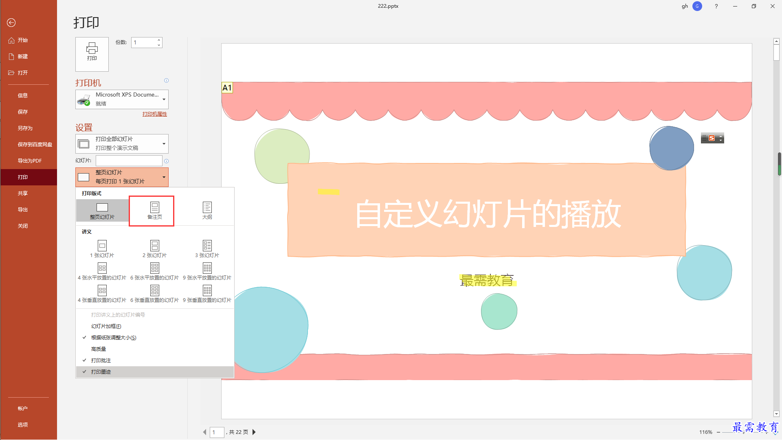
Task: Decrease the copies count by one
Action: [159, 45]
